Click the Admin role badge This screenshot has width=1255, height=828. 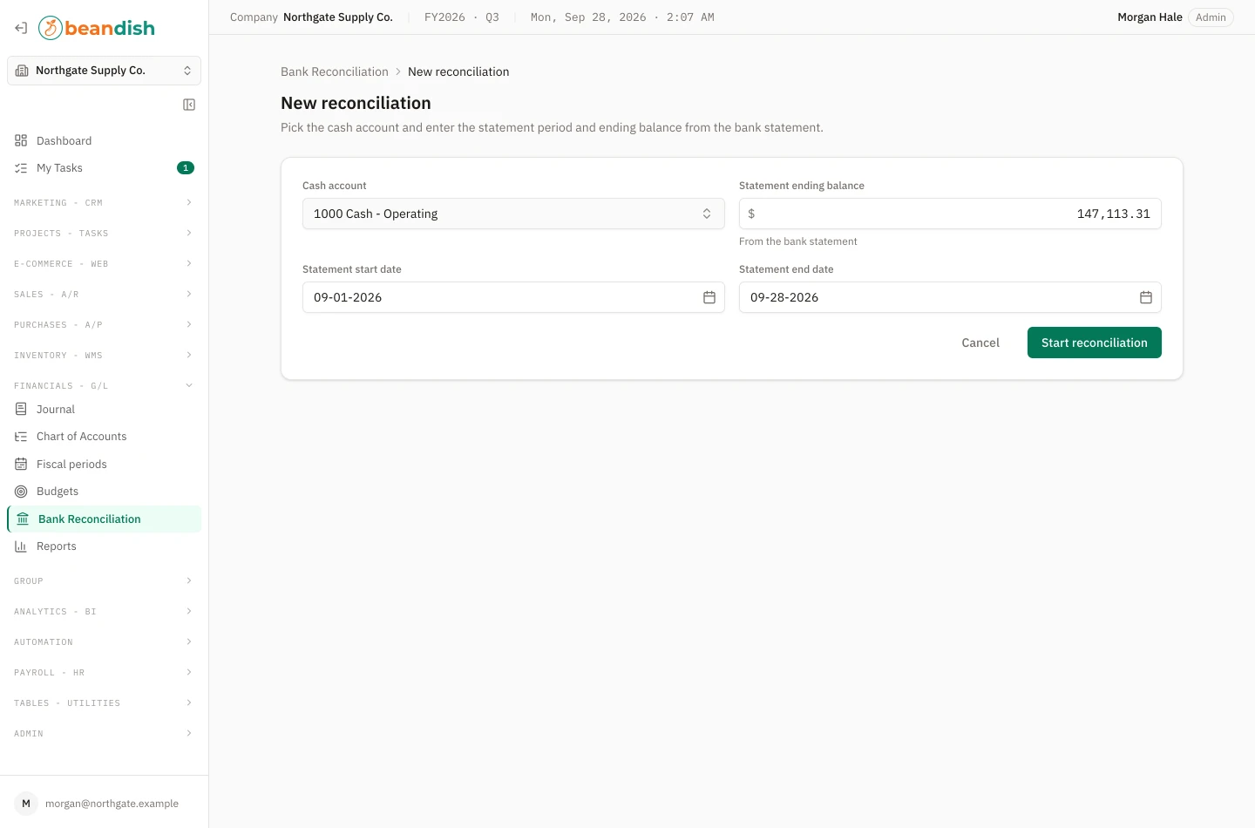pos(1211,17)
